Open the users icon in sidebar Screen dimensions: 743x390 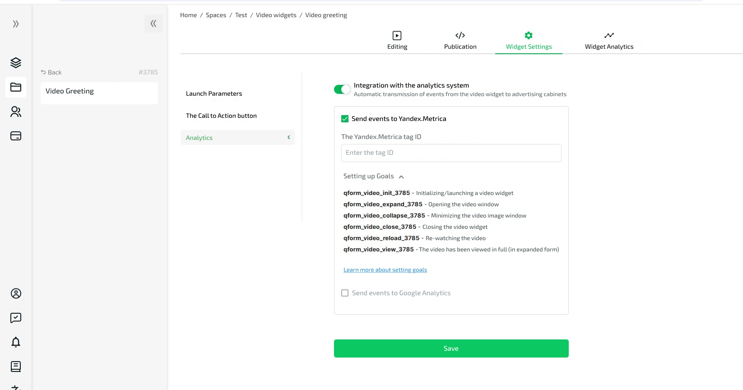click(x=16, y=111)
